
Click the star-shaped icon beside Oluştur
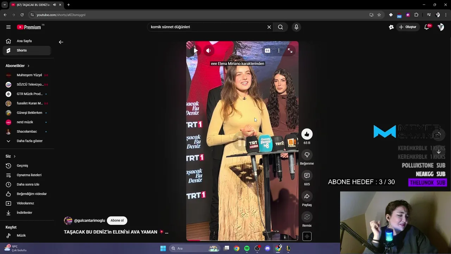pyautogui.click(x=391, y=27)
